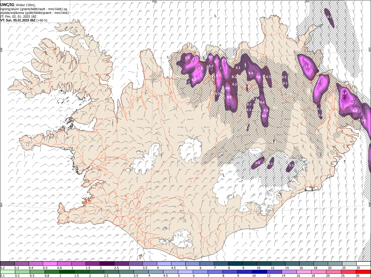Click the dark teal snow swatch labeled 8
This screenshot has width=371, height=278.
click(235, 264)
